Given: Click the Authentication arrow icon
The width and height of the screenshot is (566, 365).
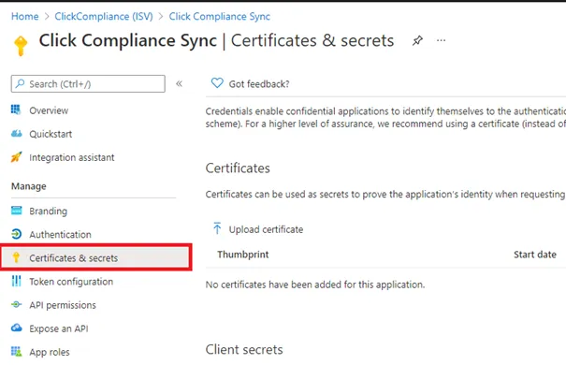Looking at the screenshot, I should tap(16, 234).
